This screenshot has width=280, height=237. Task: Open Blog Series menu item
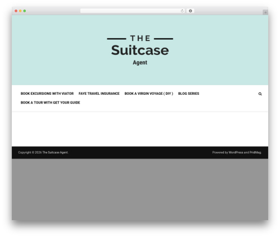pos(189,94)
